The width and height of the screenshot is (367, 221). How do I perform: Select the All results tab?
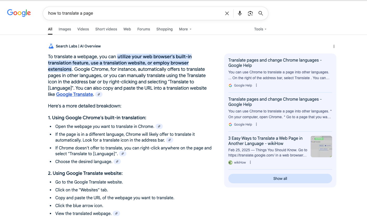(x=50, y=29)
